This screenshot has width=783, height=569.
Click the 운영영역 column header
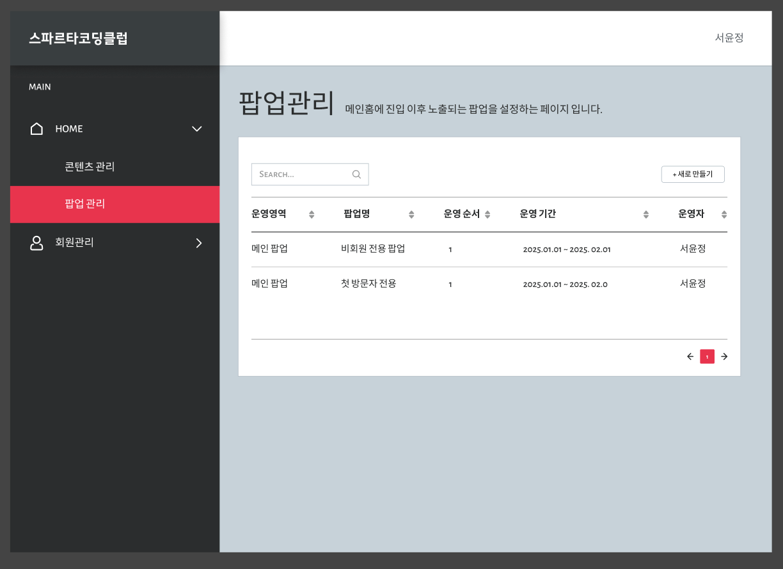269,214
